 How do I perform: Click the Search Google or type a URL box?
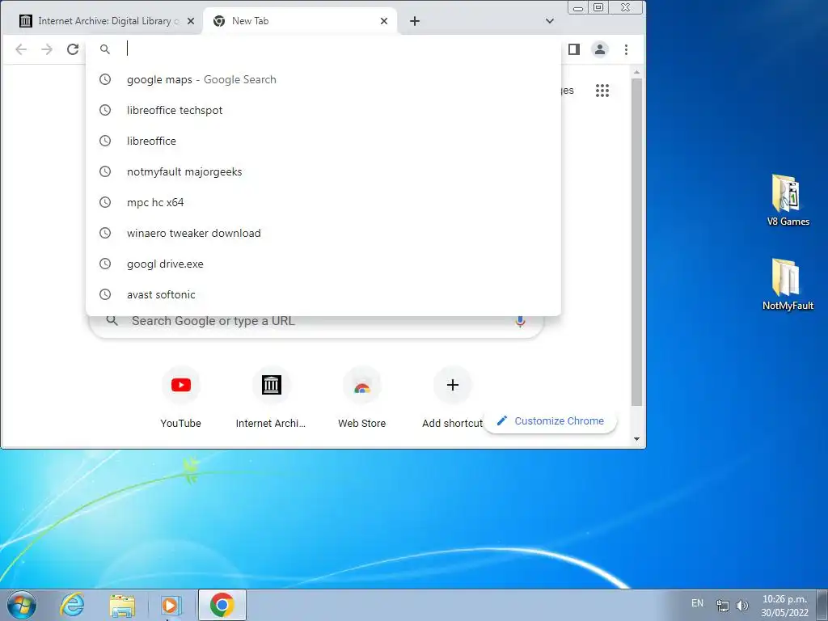(x=317, y=321)
